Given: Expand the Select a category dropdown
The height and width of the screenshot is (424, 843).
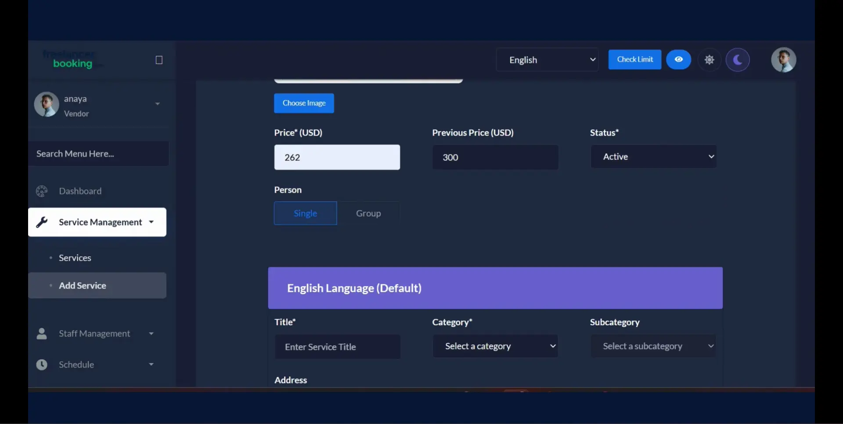Looking at the screenshot, I should (495, 346).
